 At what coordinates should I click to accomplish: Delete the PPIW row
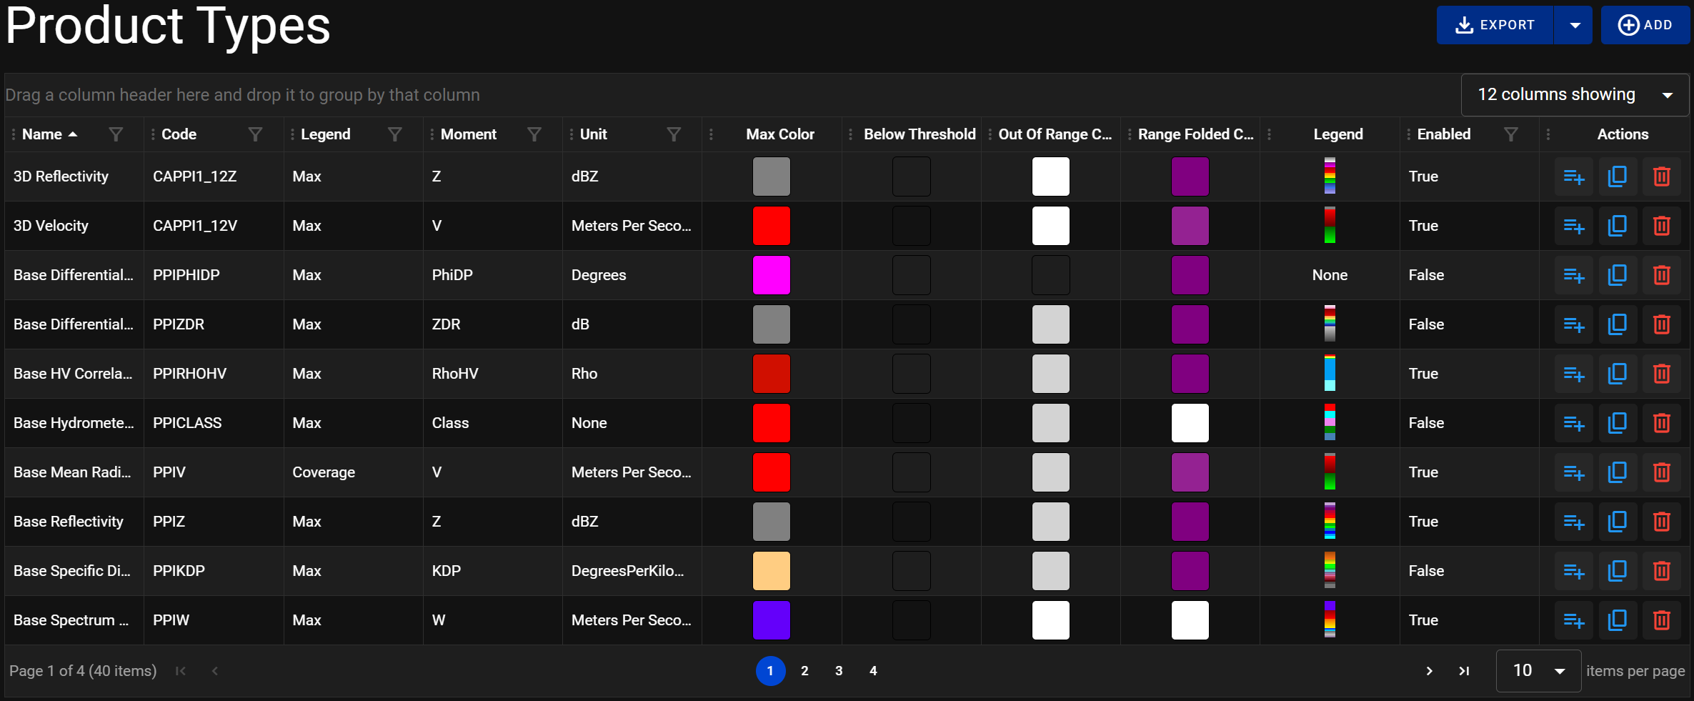(x=1662, y=620)
